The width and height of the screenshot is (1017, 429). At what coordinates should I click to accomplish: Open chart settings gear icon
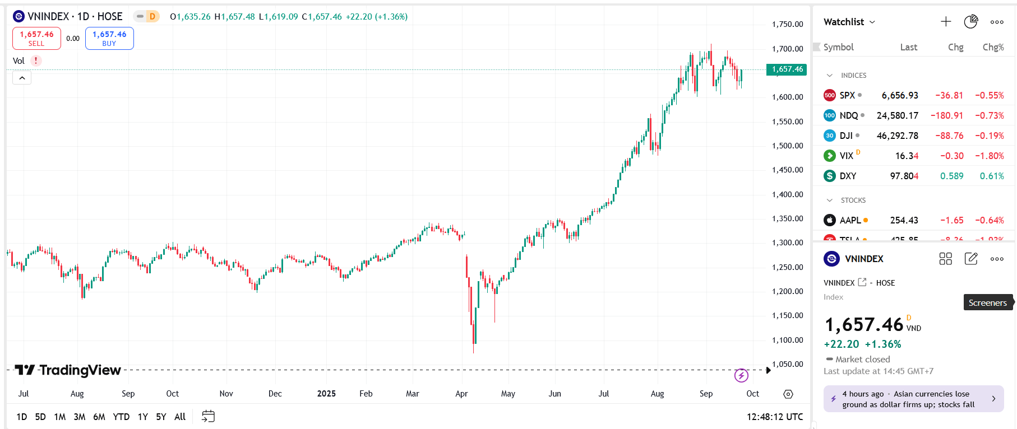(788, 394)
